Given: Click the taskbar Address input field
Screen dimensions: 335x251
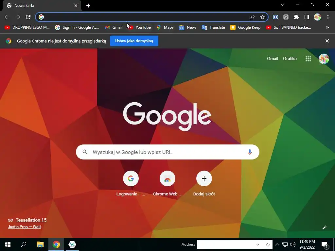Looking at the screenshot, I should (x=226, y=244).
